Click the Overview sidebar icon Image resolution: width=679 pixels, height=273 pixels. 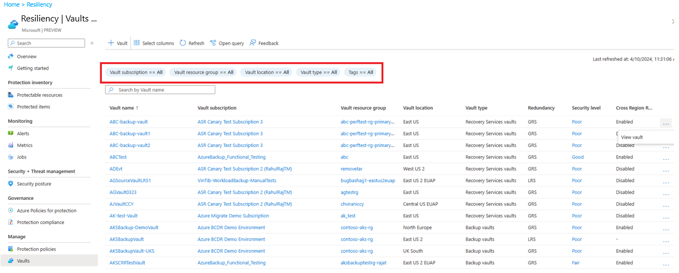coord(11,56)
